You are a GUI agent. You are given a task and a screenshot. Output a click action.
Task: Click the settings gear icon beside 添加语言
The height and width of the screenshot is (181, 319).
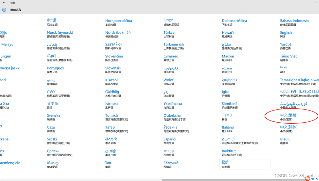[x=4, y=10]
